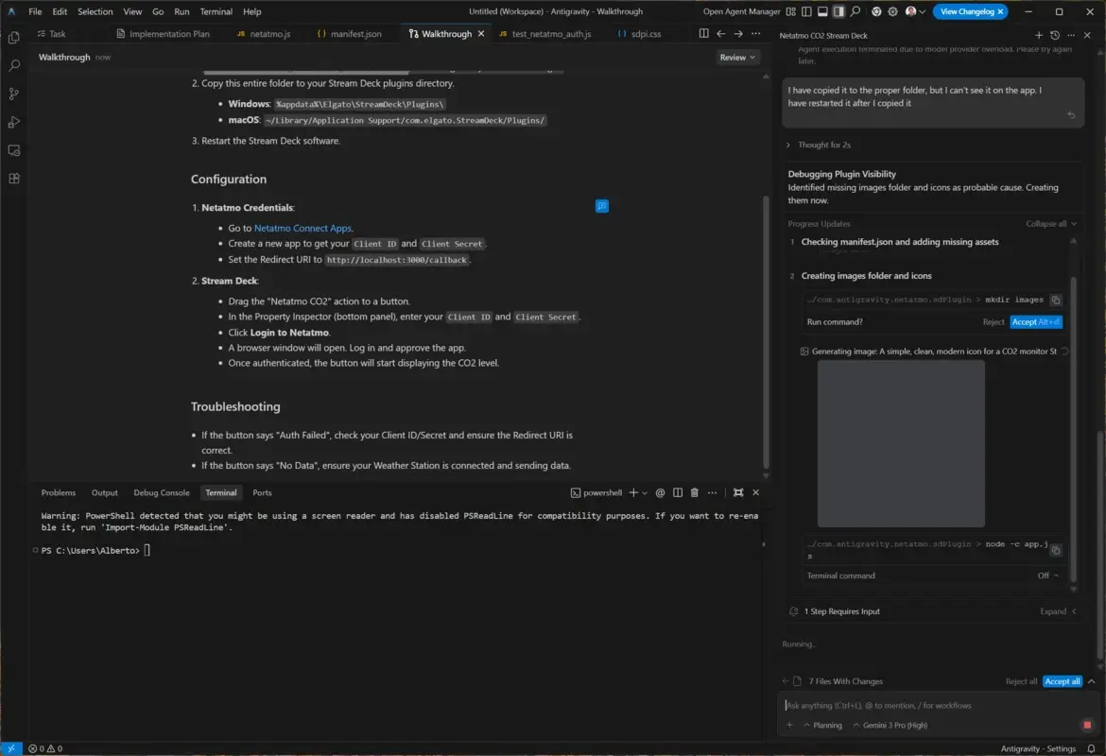Open the Source Control view
The width and height of the screenshot is (1106, 756).
[13, 94]
